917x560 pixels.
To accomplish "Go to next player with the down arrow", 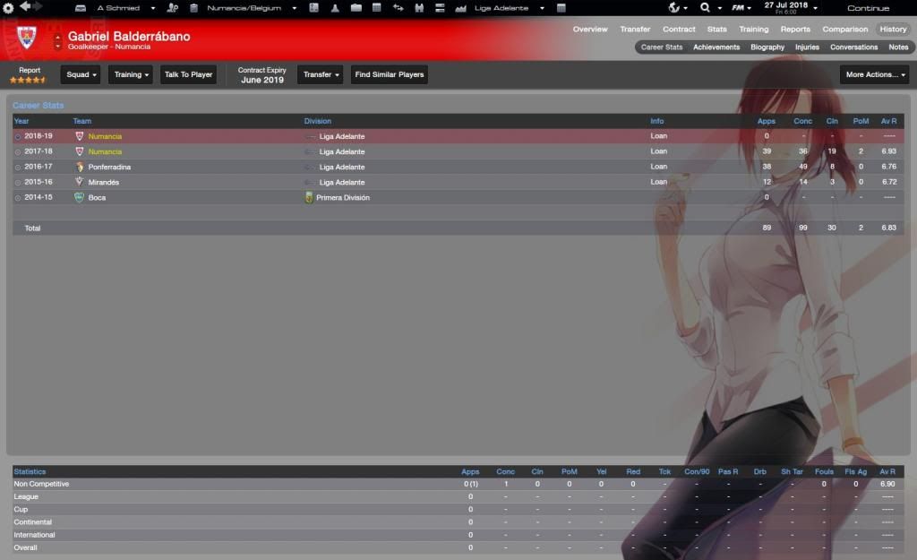I will coord(58,46).
